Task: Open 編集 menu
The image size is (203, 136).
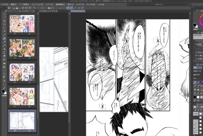Action: coord(14,4)
